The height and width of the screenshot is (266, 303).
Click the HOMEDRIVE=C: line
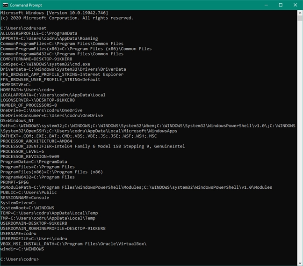pyautogui.click(x=15, y=85)
